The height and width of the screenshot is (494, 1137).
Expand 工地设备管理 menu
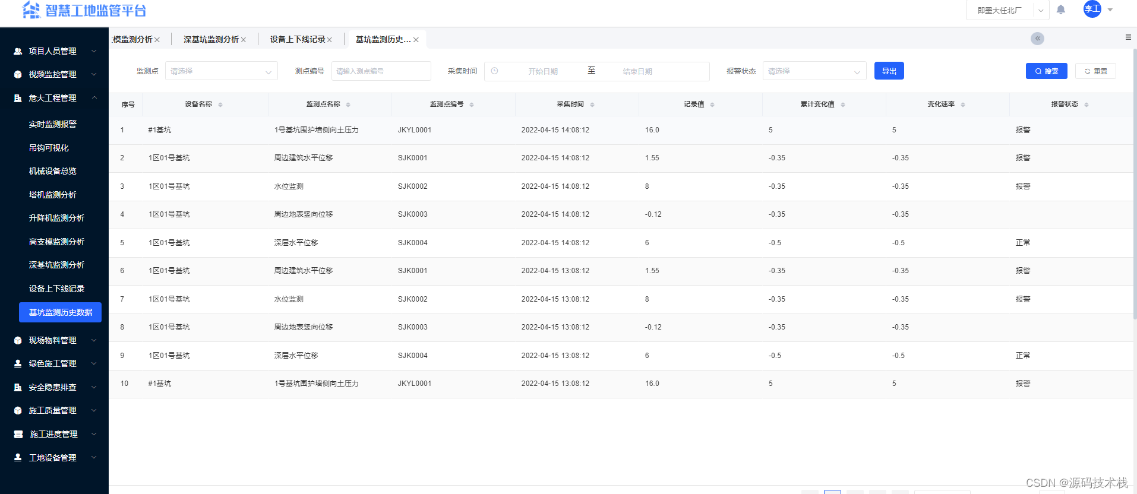[94, 458]
